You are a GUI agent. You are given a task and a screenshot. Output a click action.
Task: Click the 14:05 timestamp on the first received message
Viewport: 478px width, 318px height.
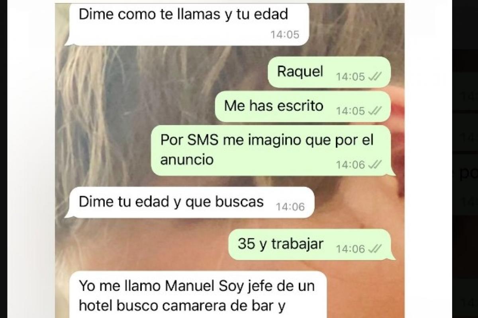click(285, 35)
